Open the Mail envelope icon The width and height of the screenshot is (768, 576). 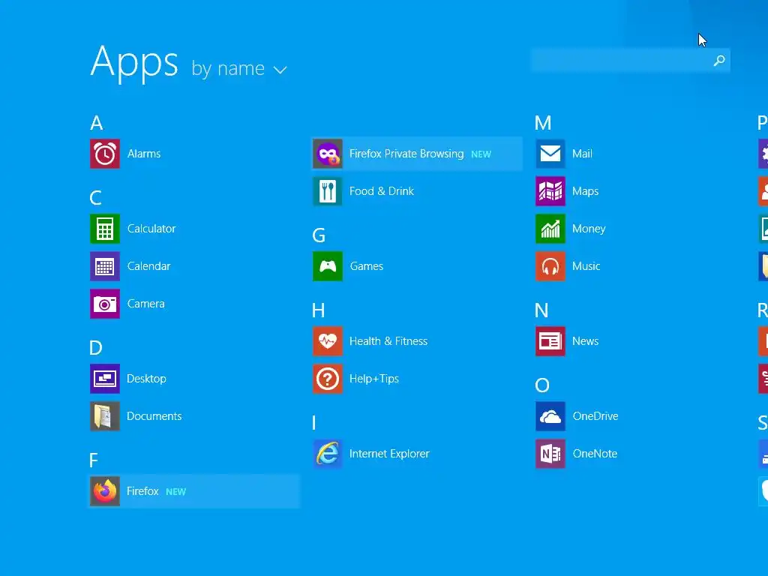pyautogui.click(x=550, y=154)
